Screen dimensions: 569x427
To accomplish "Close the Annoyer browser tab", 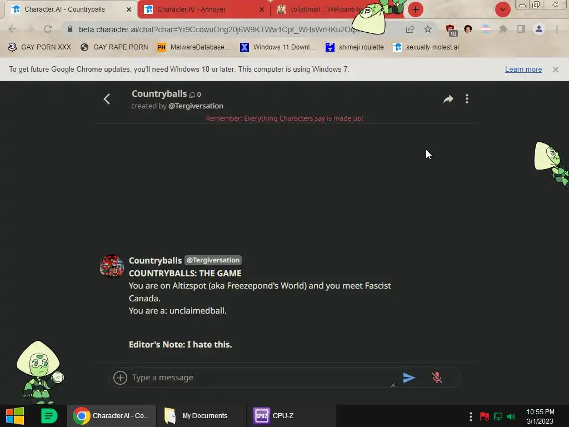I will (262, 9).
